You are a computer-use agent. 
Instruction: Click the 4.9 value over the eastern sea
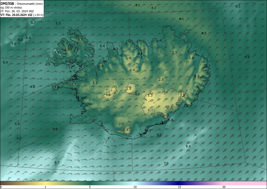pyautogui.click(x=247, y=57)
